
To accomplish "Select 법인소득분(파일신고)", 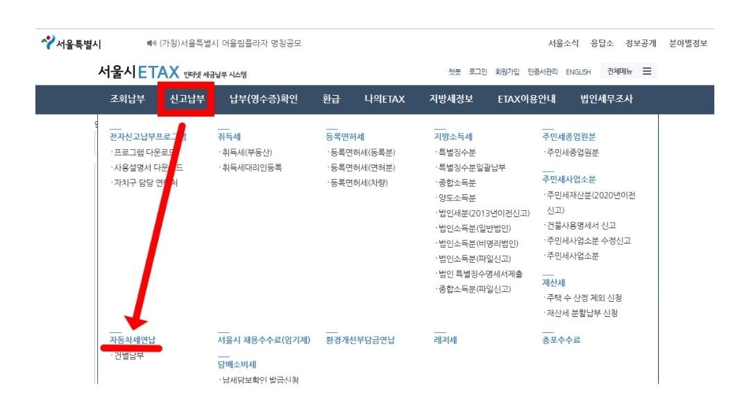I will coord(473,259).
